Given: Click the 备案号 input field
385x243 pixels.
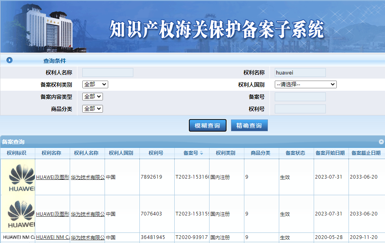Looking at the screenshot, I should (x=300, y=96).
